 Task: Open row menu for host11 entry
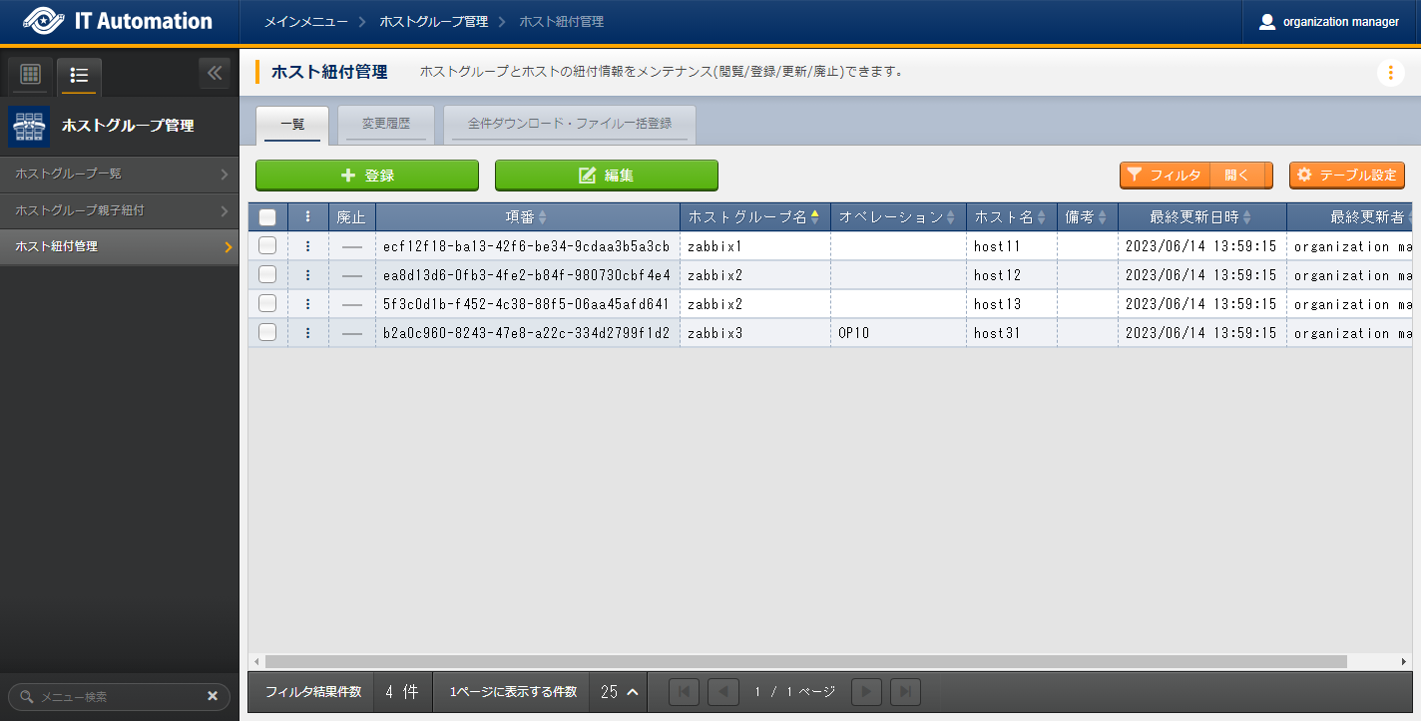(307, 246)
